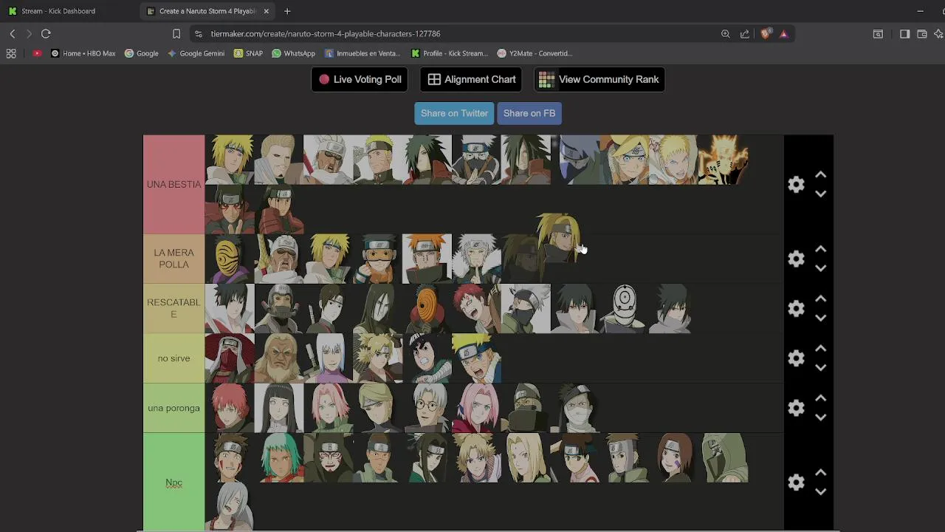Edit the RESCATABLE tier label
The height and width of the screenshot is (532, 945).
click(x=173, y=308)
